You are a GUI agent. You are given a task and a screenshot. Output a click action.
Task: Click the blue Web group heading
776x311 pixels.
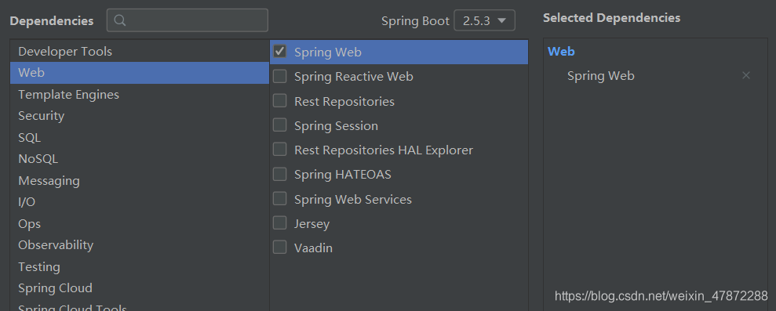561,52
